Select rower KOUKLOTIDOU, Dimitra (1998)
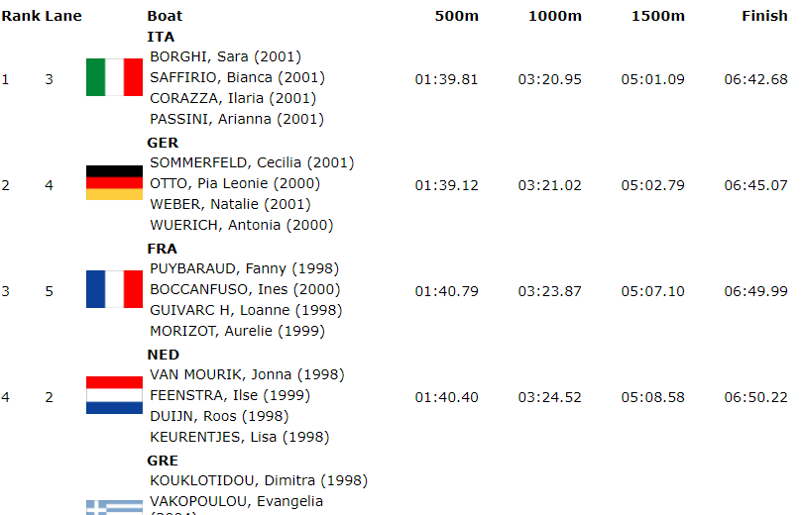 259,480
